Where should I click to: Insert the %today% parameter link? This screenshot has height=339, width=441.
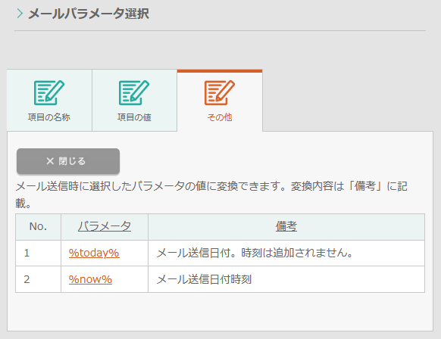tap(94, 253)
